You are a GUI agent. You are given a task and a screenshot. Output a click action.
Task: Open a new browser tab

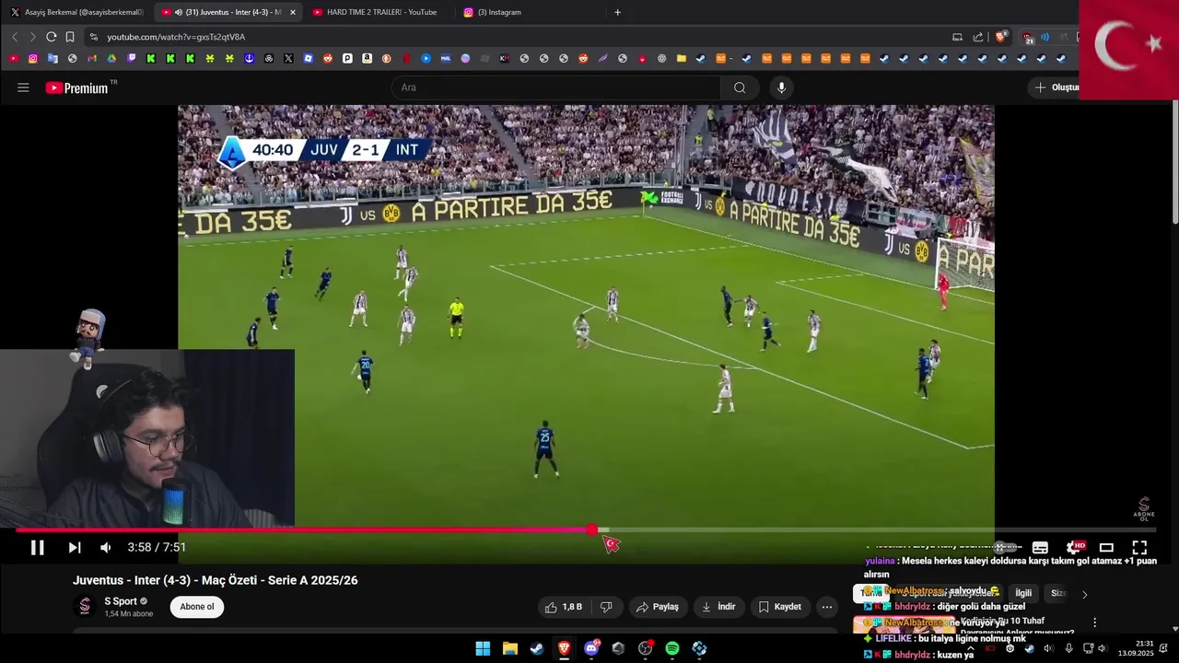pos(617,12)
